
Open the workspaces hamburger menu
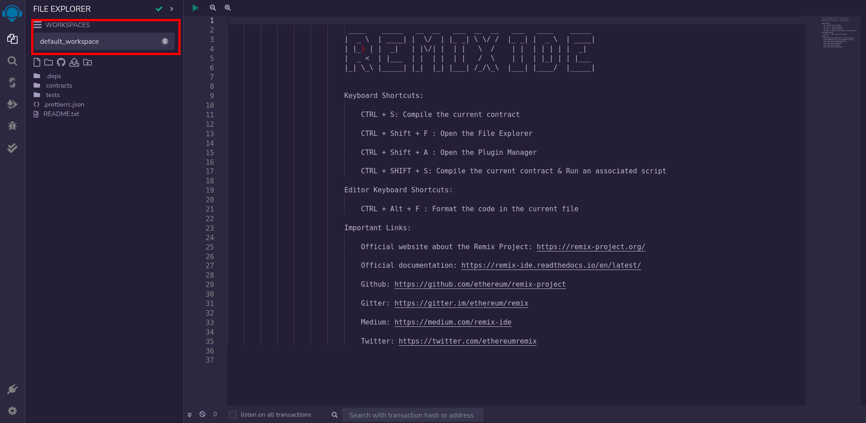click(37, 25)
